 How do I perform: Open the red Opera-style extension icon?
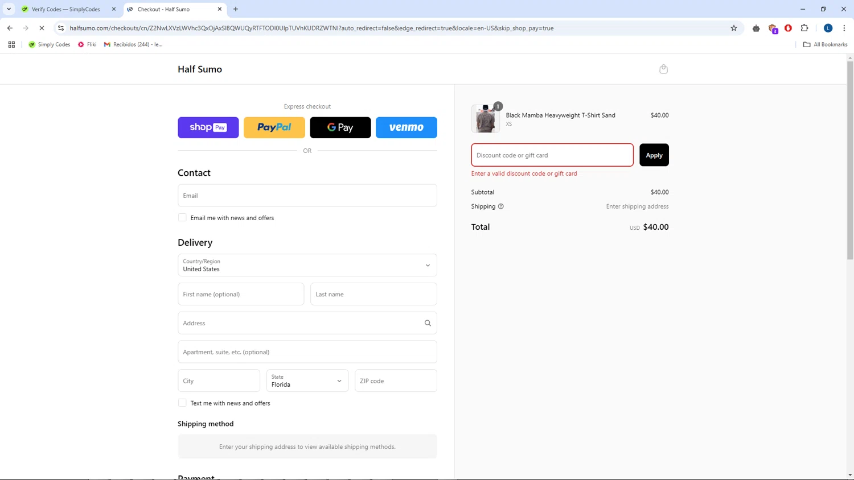(789, 28)
